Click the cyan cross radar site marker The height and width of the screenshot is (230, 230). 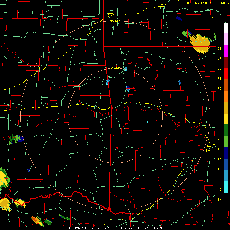tap(147, 122)
